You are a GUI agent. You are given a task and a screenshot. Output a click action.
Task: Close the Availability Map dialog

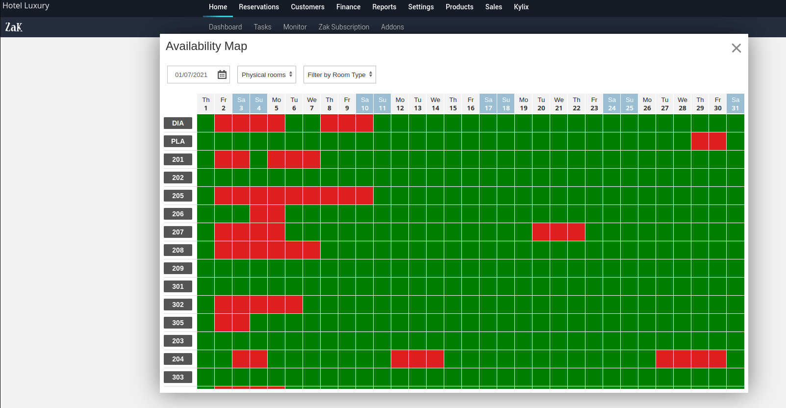click(736, 48)
